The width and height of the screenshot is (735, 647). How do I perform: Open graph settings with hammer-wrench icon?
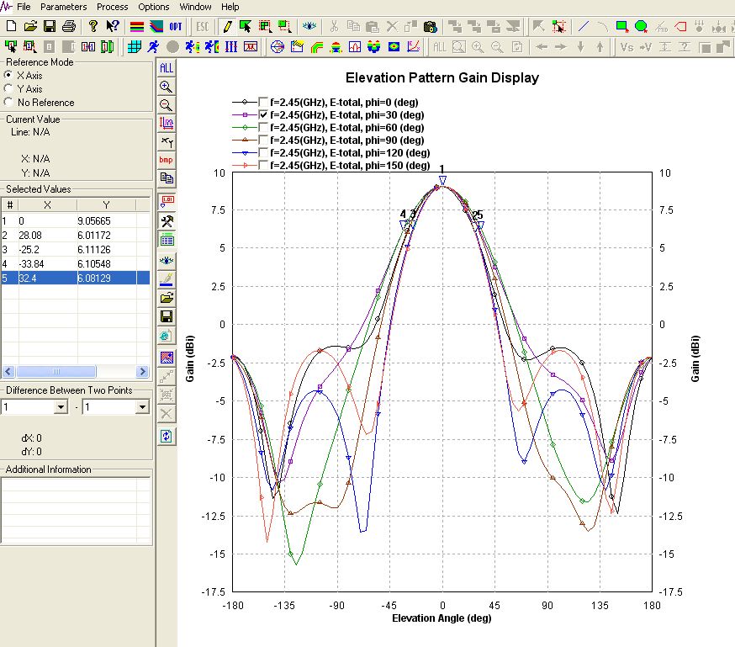167,221
